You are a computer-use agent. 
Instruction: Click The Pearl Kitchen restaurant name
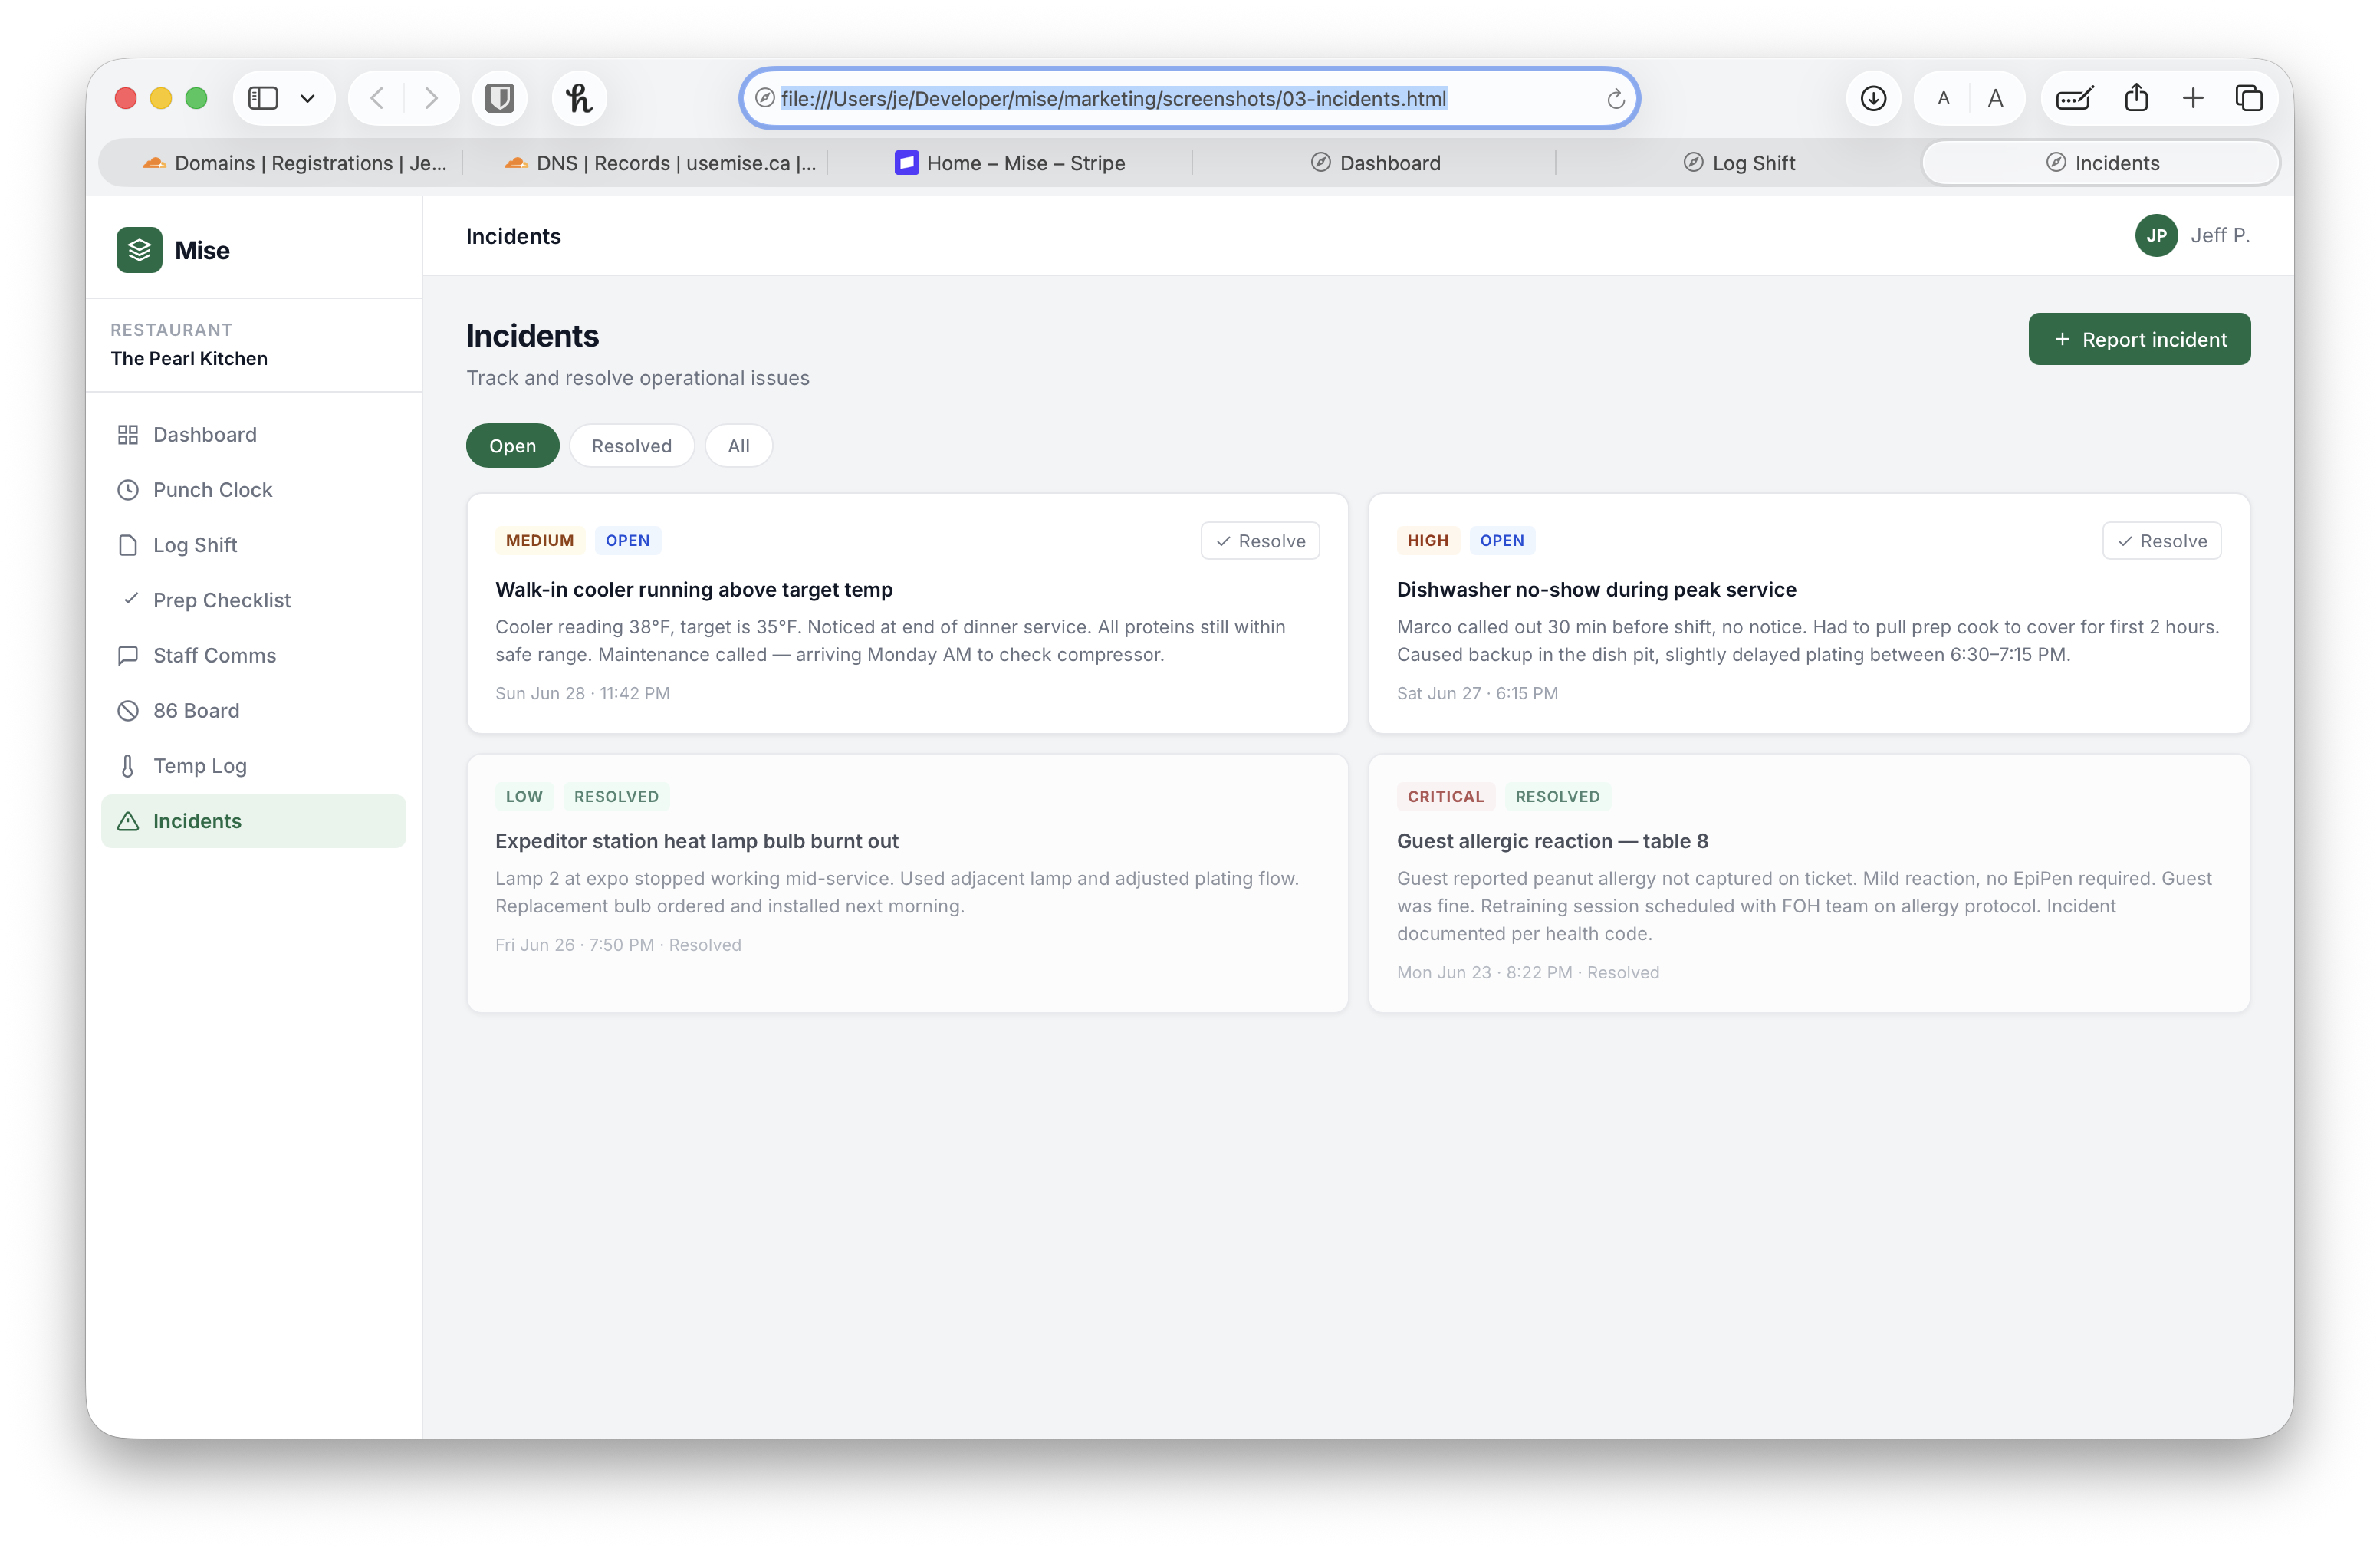pyautogui.click(x=189, y=358)
